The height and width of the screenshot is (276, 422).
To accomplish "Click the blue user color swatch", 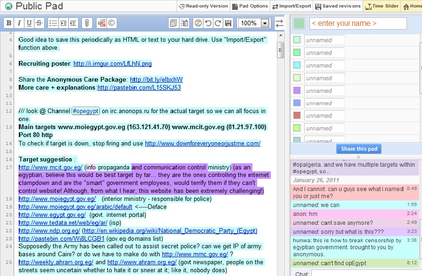I will (297, 103).
